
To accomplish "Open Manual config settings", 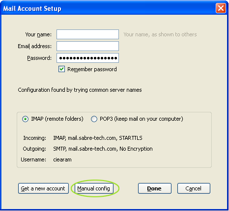I will (94, 188).
